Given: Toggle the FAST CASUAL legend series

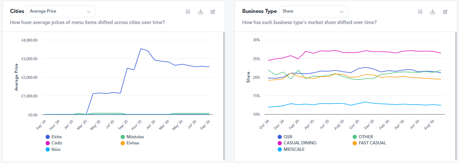Looking at the screenshot, I should pos(369,143).
